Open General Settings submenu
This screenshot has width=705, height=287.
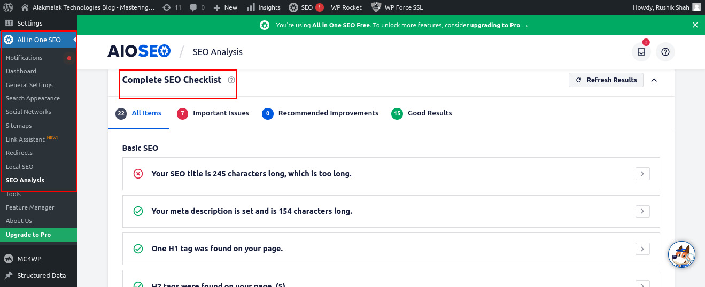pos(29,85)
